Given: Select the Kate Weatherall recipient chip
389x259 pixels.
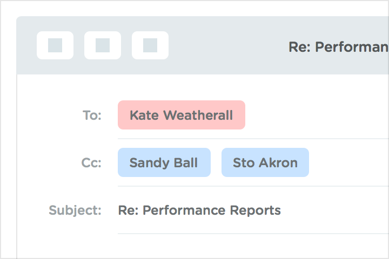Looking at the screenshot, I should tap(182, 115).
